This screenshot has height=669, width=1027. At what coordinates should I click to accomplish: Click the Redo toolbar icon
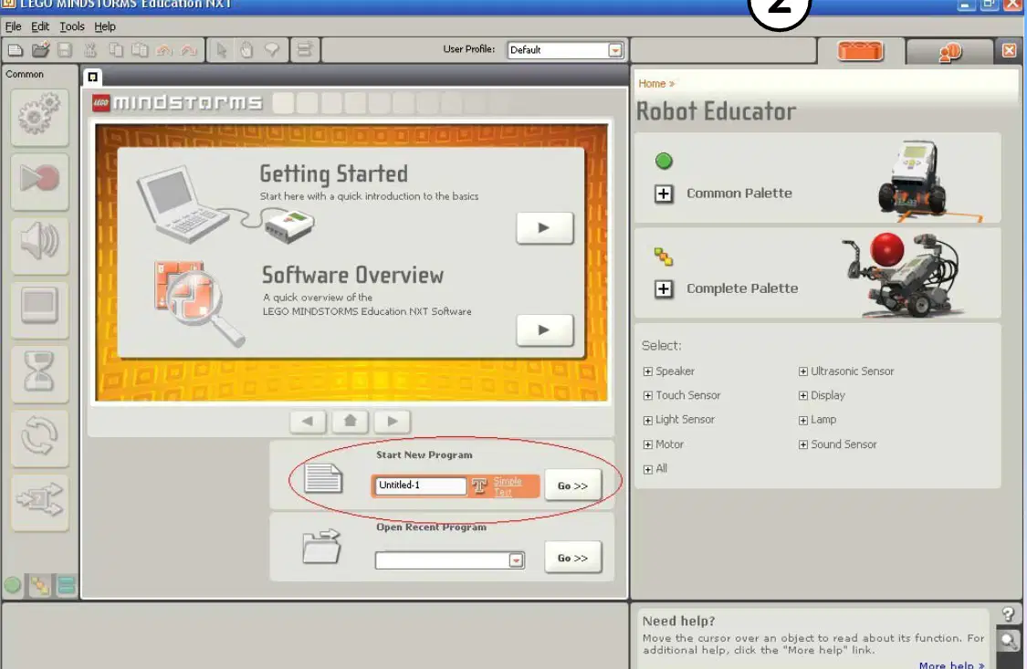[189, 50]
